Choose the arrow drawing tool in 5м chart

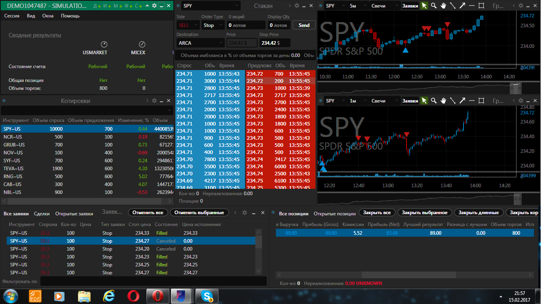coord(462,6)
